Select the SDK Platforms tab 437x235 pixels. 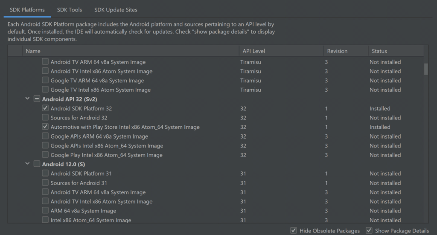tap(27, 10)
